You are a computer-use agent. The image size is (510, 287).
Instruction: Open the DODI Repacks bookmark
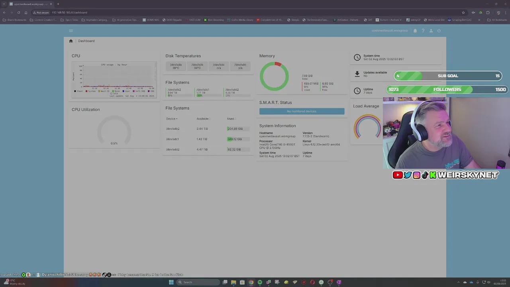pos(172,20)
